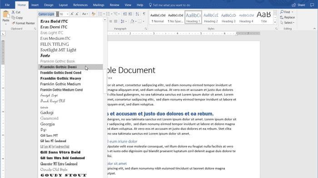Choose the Franklin Gothic Demi font
The height and width of the screenshot is (178, 318).
70,67
